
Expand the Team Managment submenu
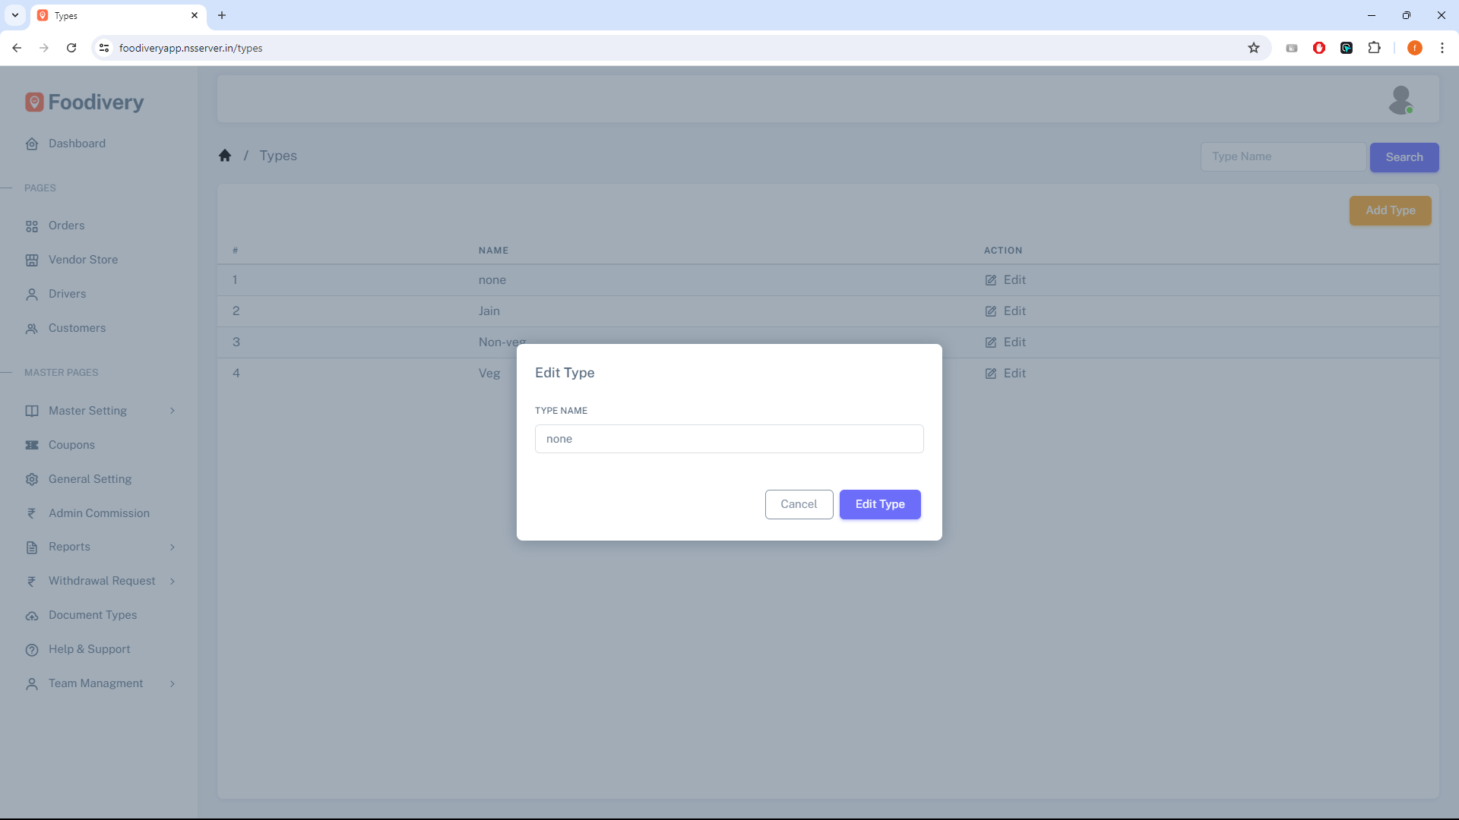pos(95,683)
